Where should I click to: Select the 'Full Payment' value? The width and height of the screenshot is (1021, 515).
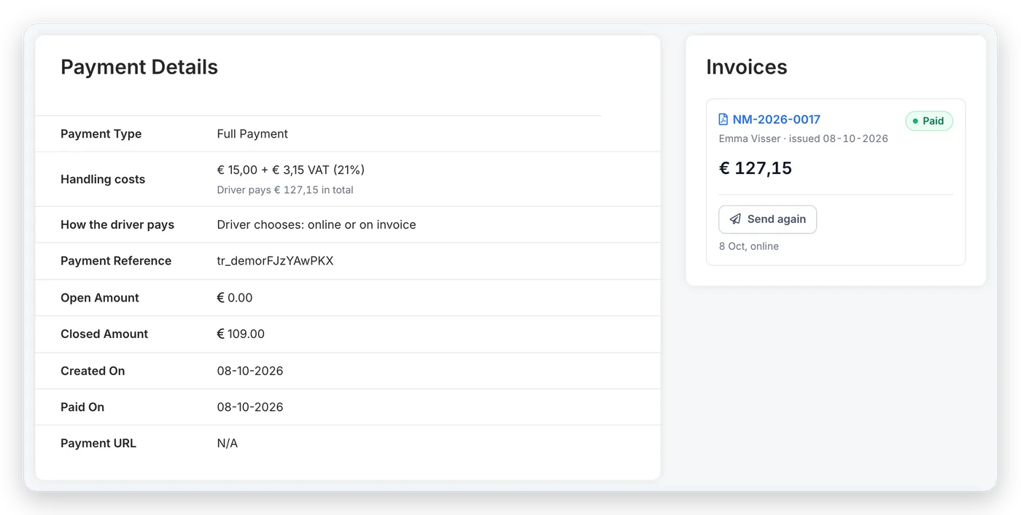coord(252,134)
